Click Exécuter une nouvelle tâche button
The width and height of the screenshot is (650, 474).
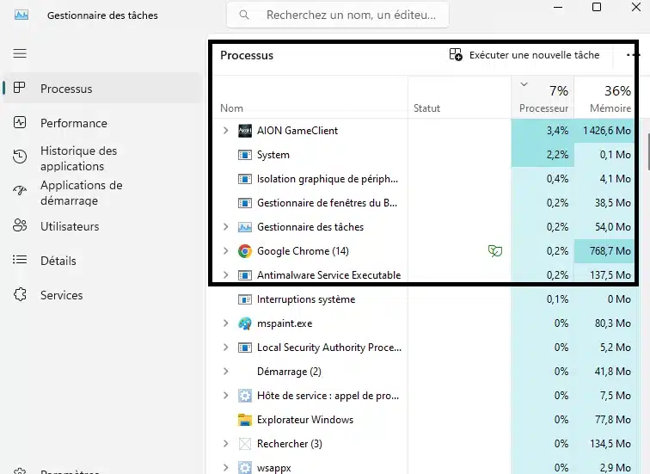[524, 55]
